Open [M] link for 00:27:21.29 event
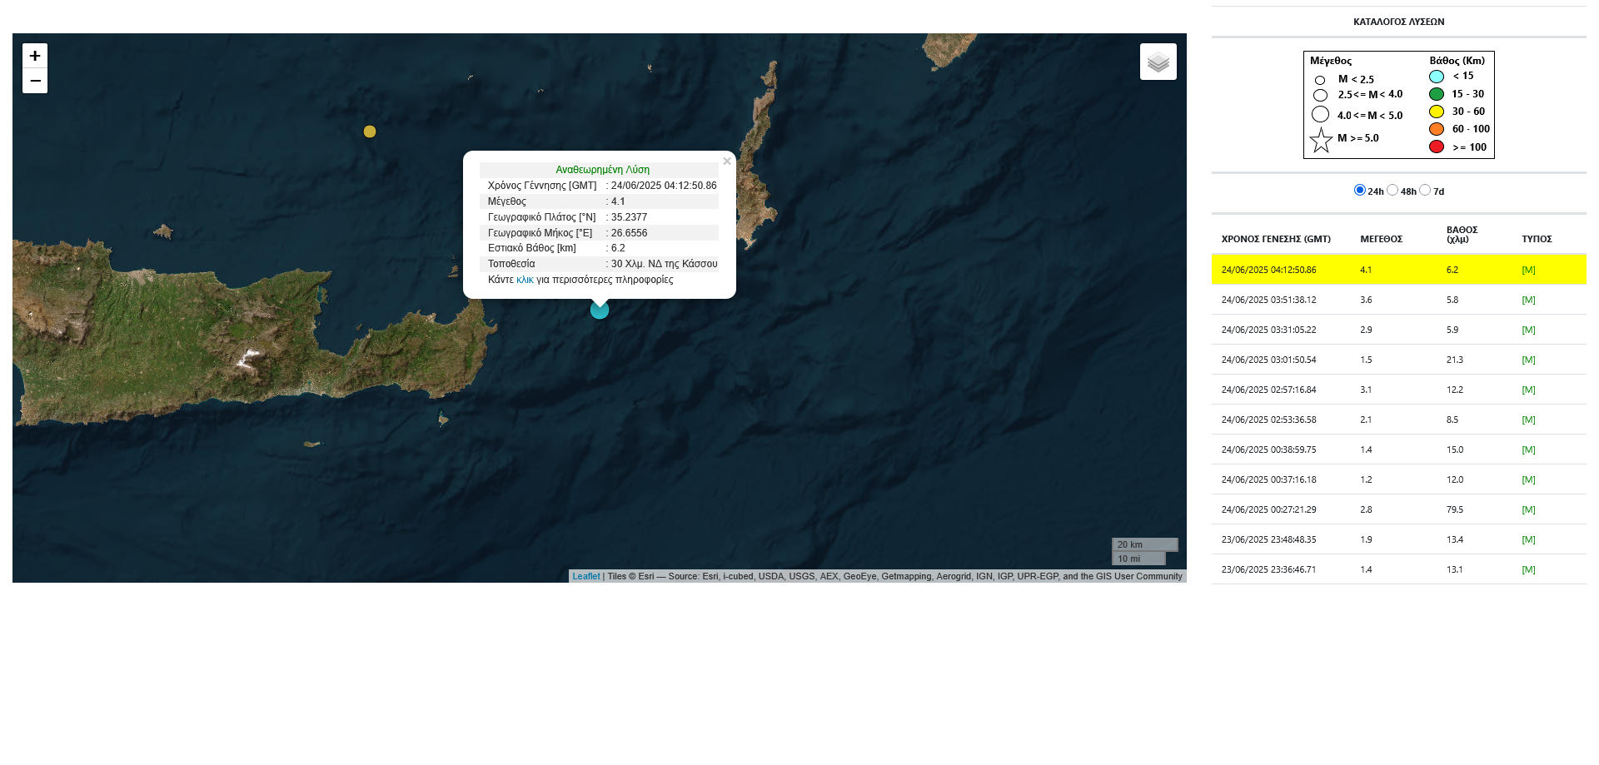The height and width of the screenshot is (765, 1599). click(1528, 509)
